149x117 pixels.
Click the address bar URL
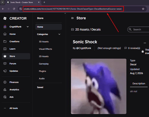[72, 9]
